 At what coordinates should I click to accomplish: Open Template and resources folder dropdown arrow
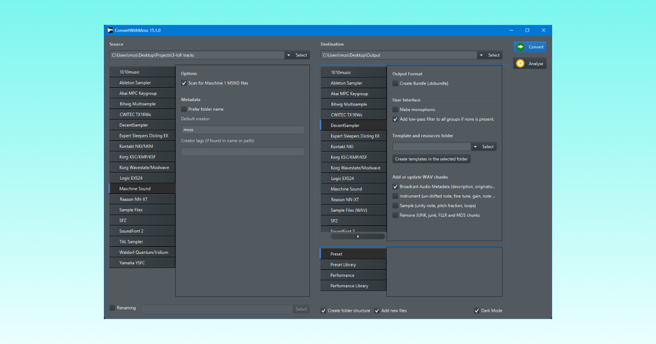[x=475, y=147]
